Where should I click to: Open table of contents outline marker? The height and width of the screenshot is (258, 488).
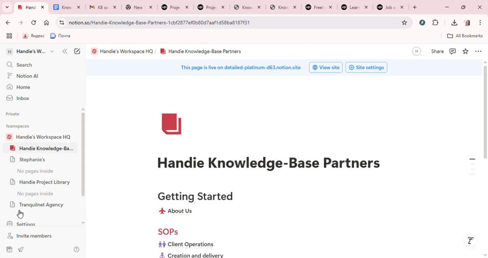472,166
